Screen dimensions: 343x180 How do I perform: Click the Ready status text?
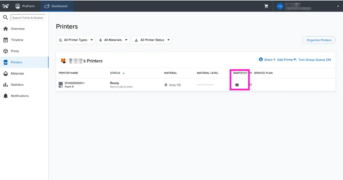pyautogui.click(x=115, y=83)
